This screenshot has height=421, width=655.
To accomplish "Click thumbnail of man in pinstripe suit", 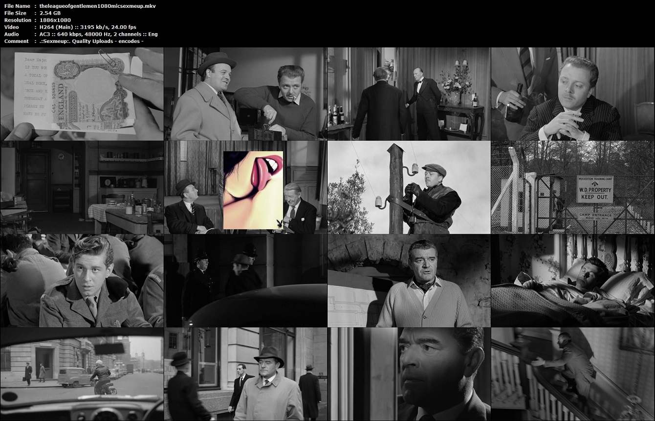I will (573, 94).
